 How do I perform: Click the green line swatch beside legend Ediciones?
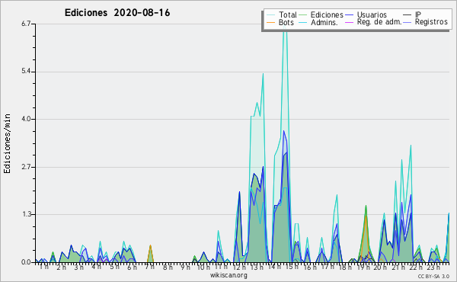(303, 15)
